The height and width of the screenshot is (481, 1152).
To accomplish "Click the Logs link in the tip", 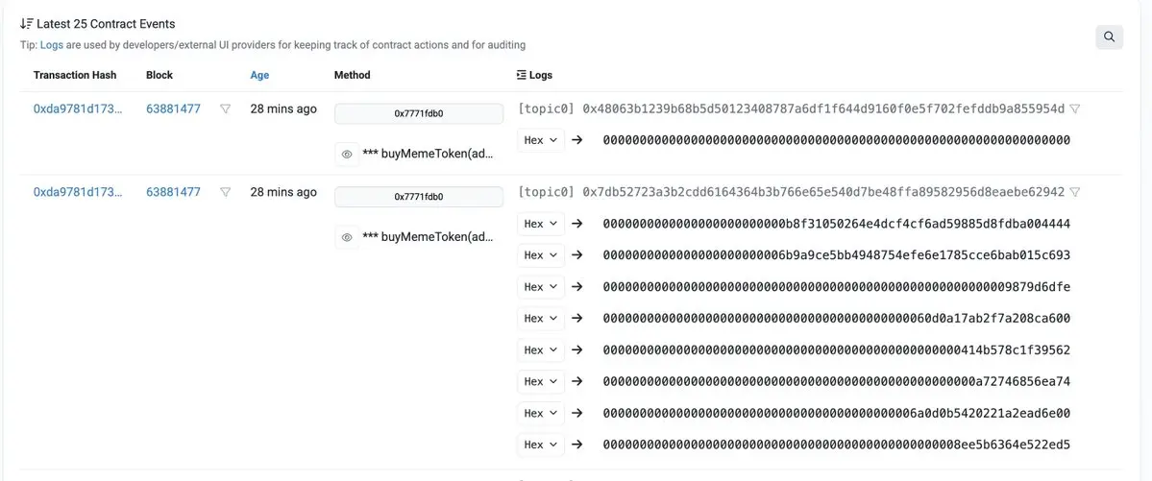I will (x=51, y=45).
